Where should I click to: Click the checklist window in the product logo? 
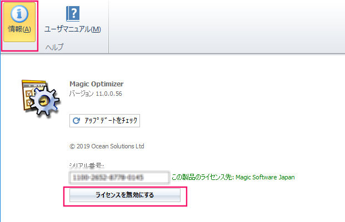pos(28,92)
